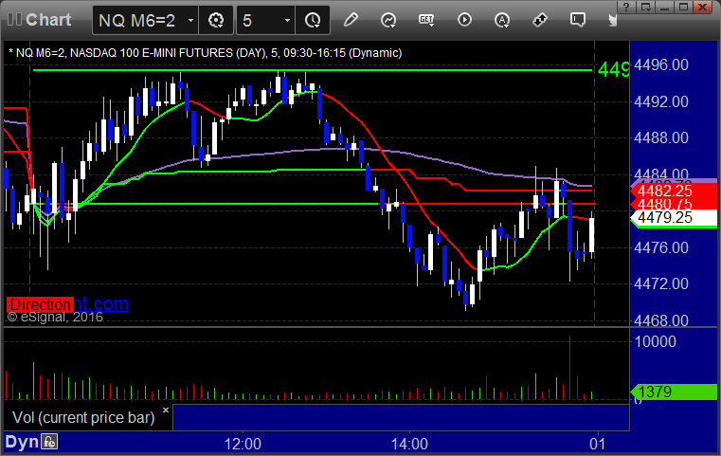Expand the NQ M6=2 symbol dropdown
The width and height of the screenshot is (721, 456).
point(190,20)
